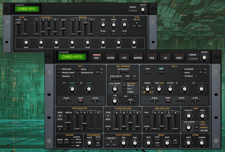Click the Filter Envelope CURVE value field
The height and width of the screenshot is (152, 225).
[x=108, y=129]
